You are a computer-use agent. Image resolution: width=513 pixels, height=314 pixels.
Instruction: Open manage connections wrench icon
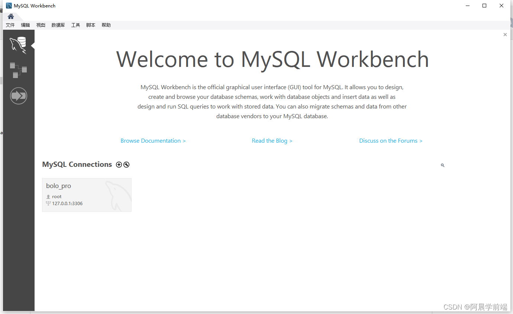[x=126, y=165]
